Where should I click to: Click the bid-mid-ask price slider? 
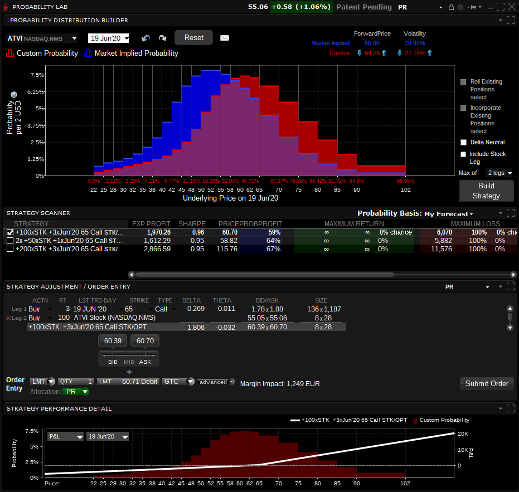pos(129,355)
